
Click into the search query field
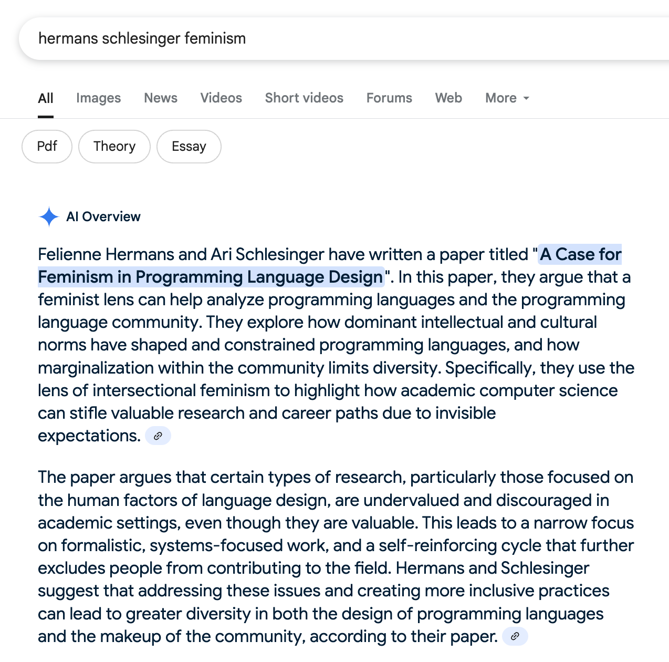tap(344, 38)
